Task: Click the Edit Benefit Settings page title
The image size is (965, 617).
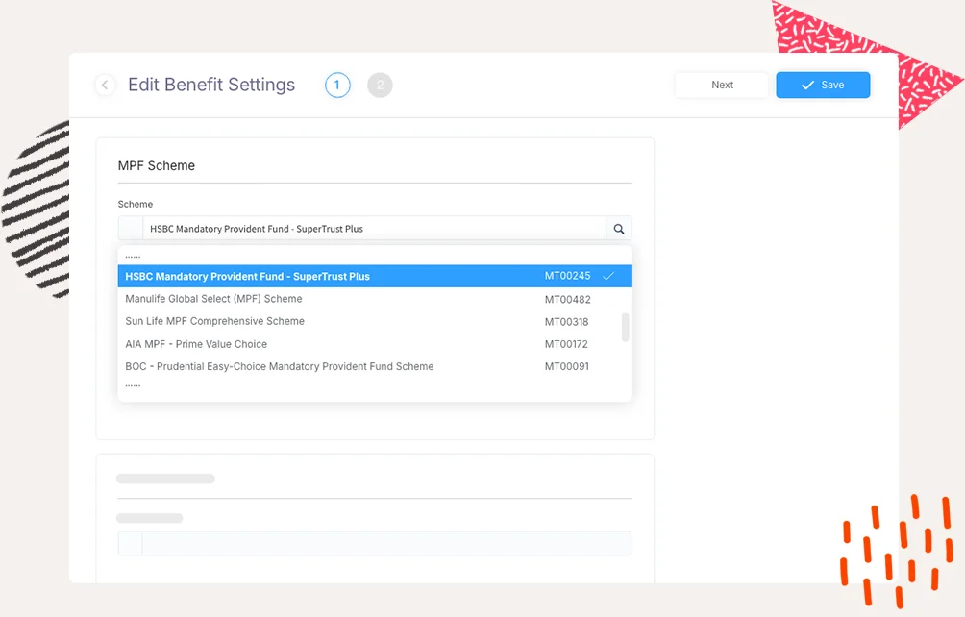Action: (211, 86)
